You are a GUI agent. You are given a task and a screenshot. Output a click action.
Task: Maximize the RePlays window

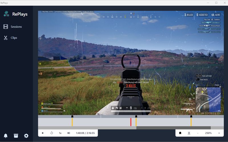[216, 3]
